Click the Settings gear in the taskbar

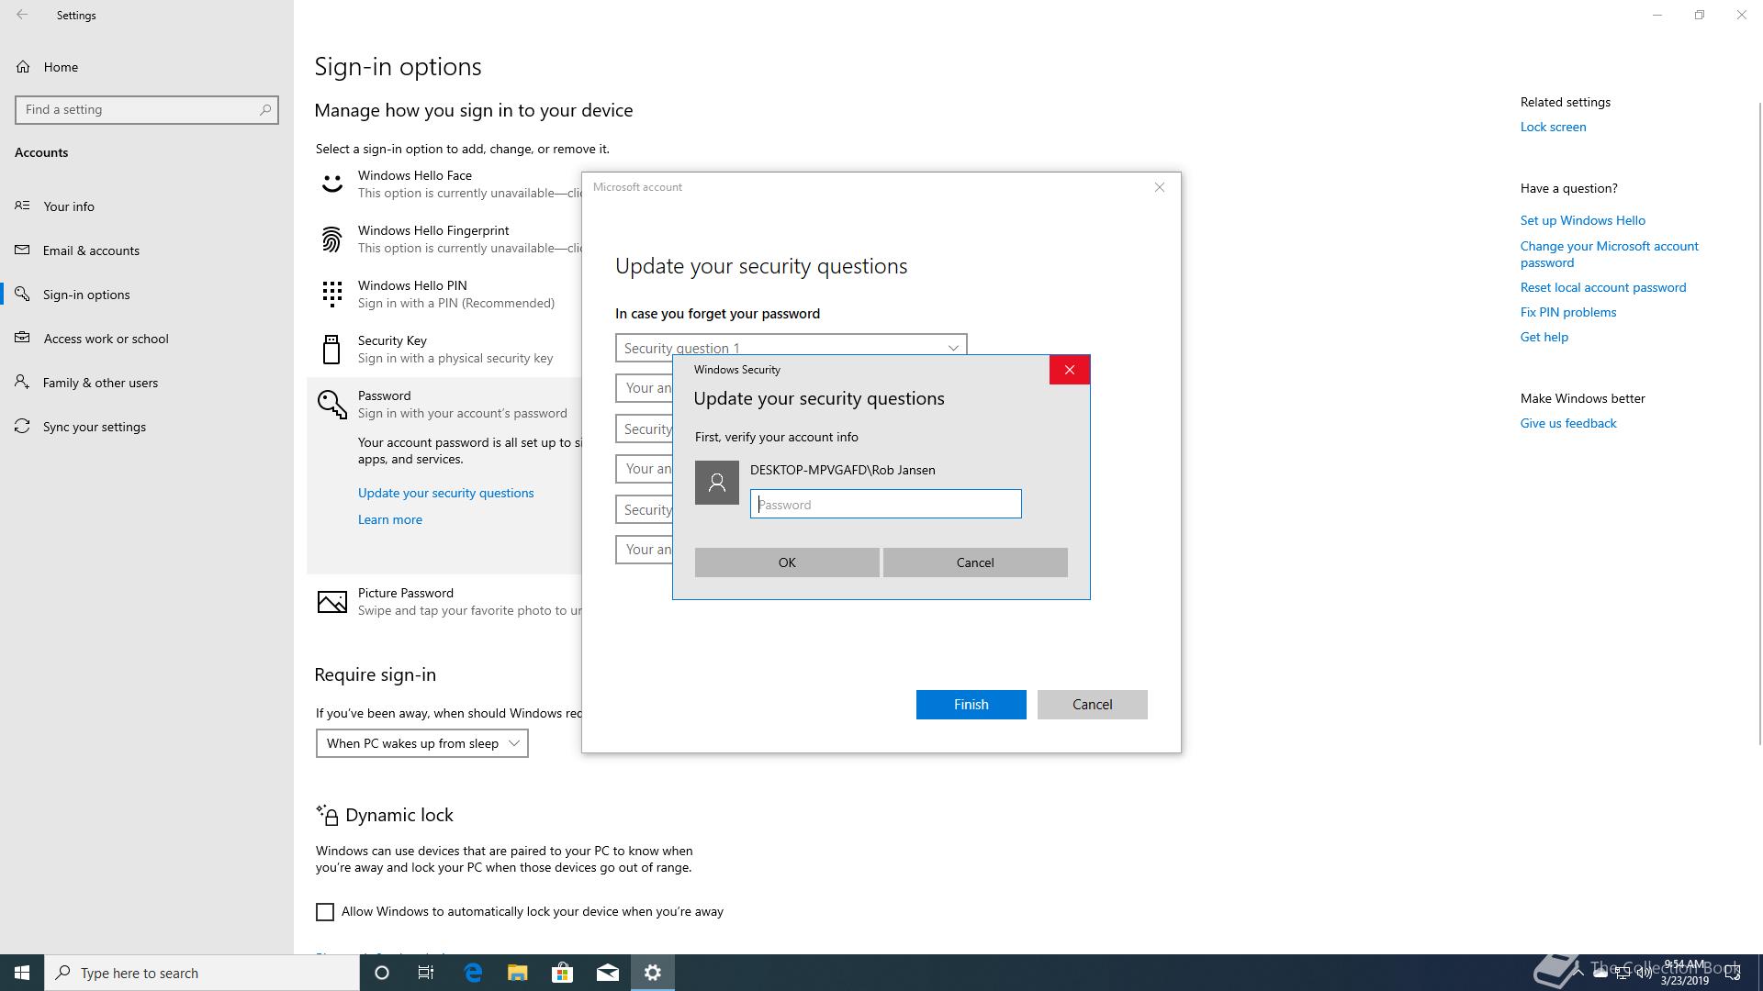653,973
